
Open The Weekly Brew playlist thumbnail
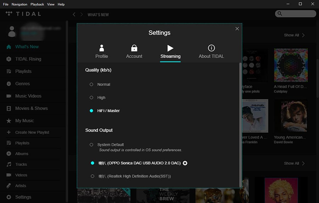[163, 195]
